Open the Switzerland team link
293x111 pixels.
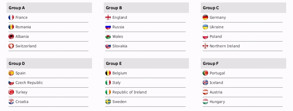click(26, 46)
